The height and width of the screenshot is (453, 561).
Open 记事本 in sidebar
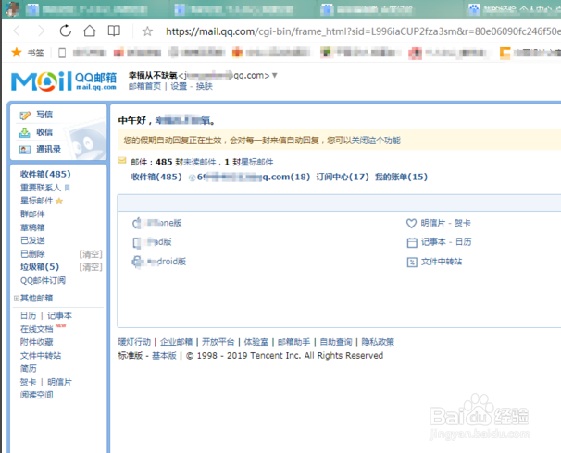pos(59,315)
